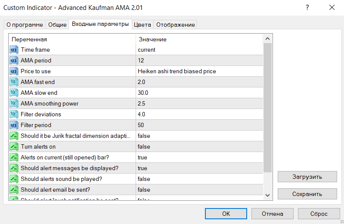Confirm settings with the OK button

tap(226, 214)
